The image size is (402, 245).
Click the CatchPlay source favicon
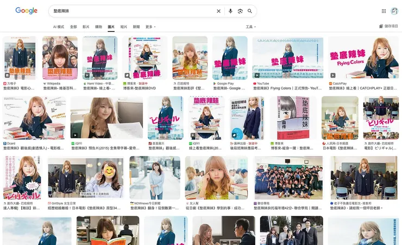[x=330, y=83]
